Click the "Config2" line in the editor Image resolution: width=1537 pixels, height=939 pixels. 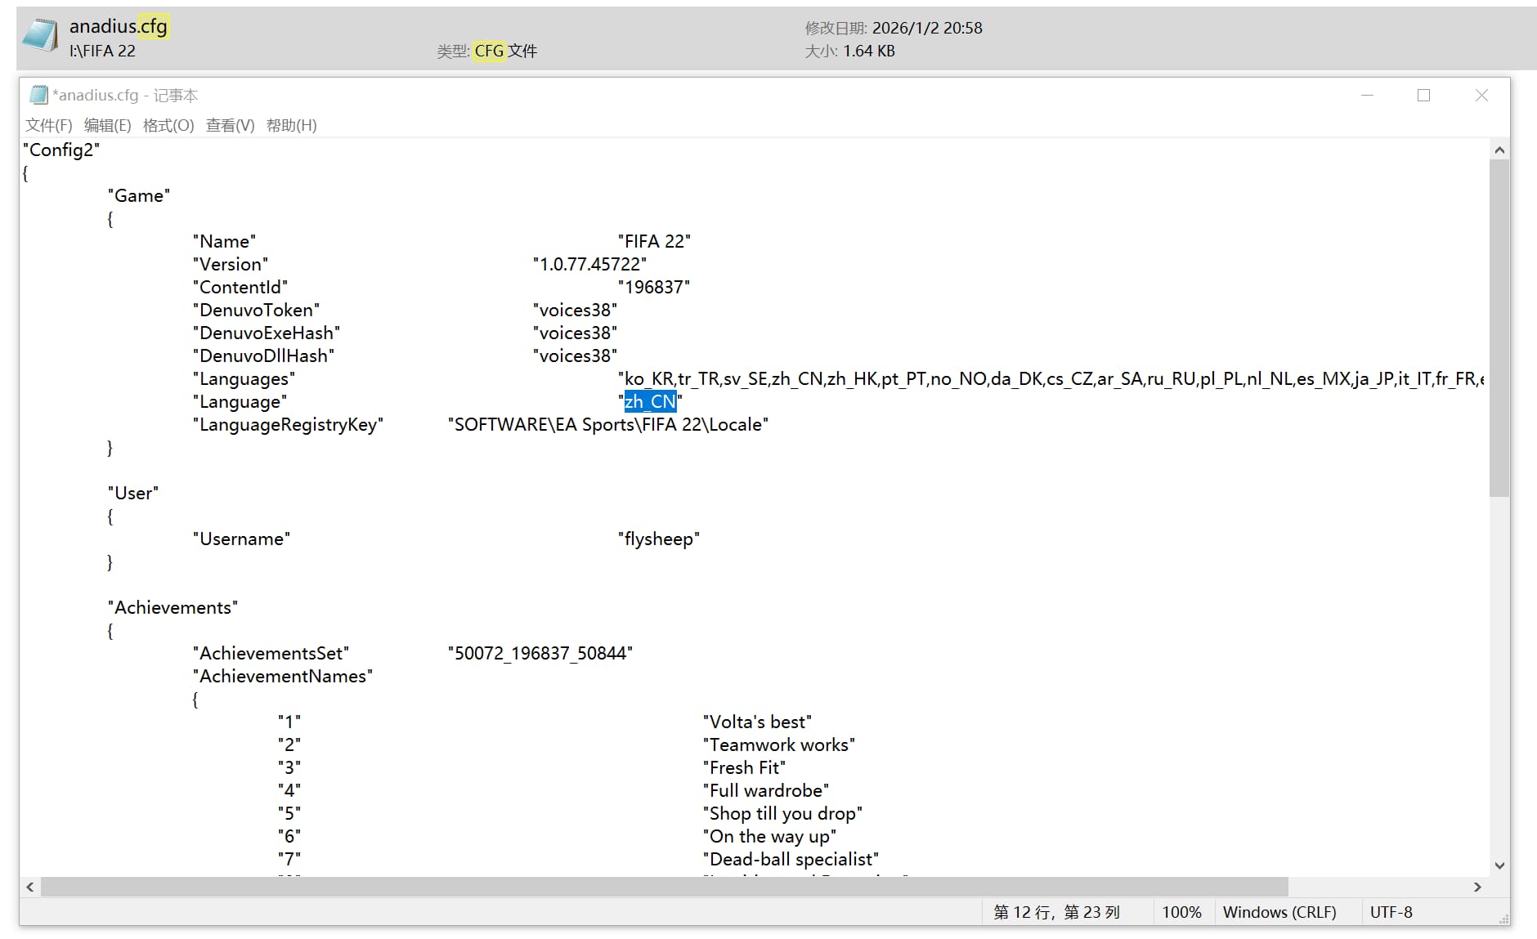tap(61, 150)
